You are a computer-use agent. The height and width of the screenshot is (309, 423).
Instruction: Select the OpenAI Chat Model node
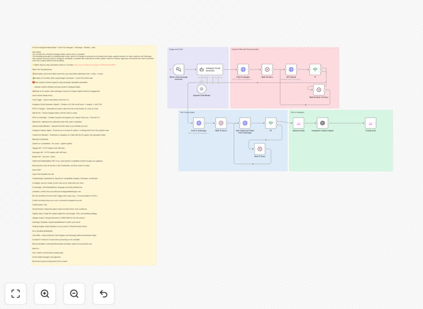pos(202,89)
